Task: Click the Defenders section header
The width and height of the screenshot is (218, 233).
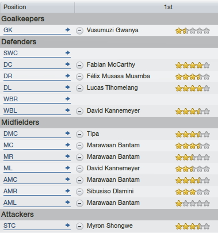Action: tap(109, 42)
